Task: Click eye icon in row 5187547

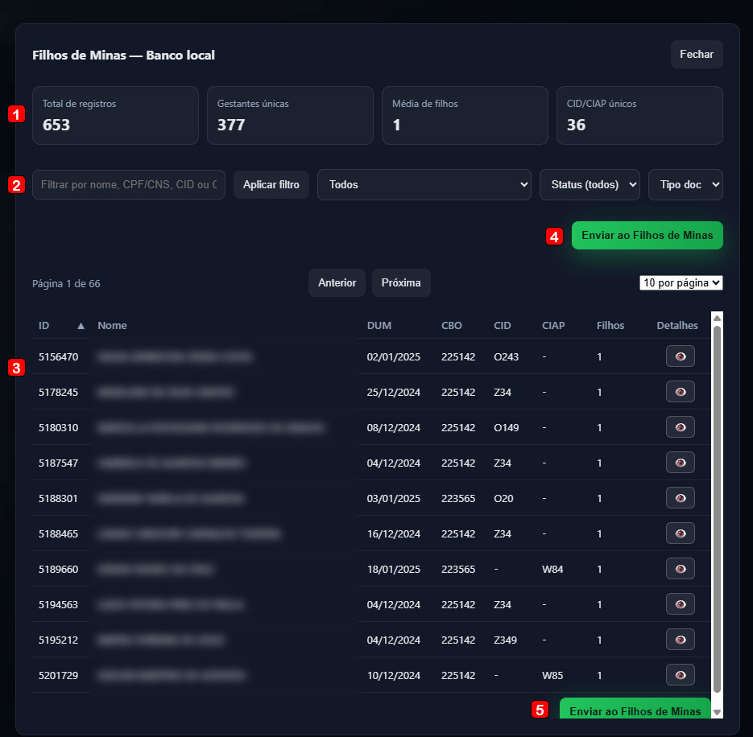Action: coord(680,463)
